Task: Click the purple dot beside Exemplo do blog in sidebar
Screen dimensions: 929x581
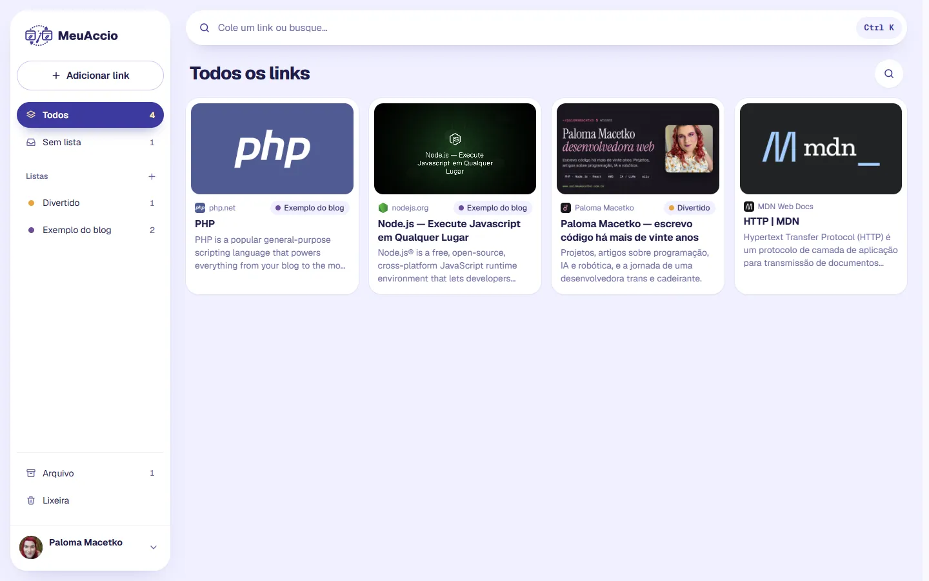Action: pos(31,230)
